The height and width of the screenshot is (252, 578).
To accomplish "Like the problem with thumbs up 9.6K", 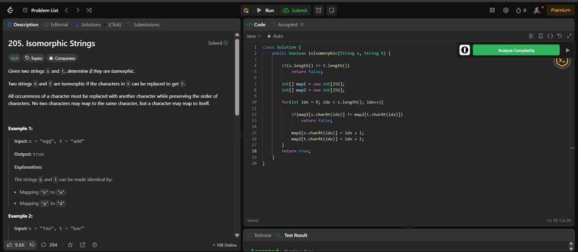I will (16, 245).
